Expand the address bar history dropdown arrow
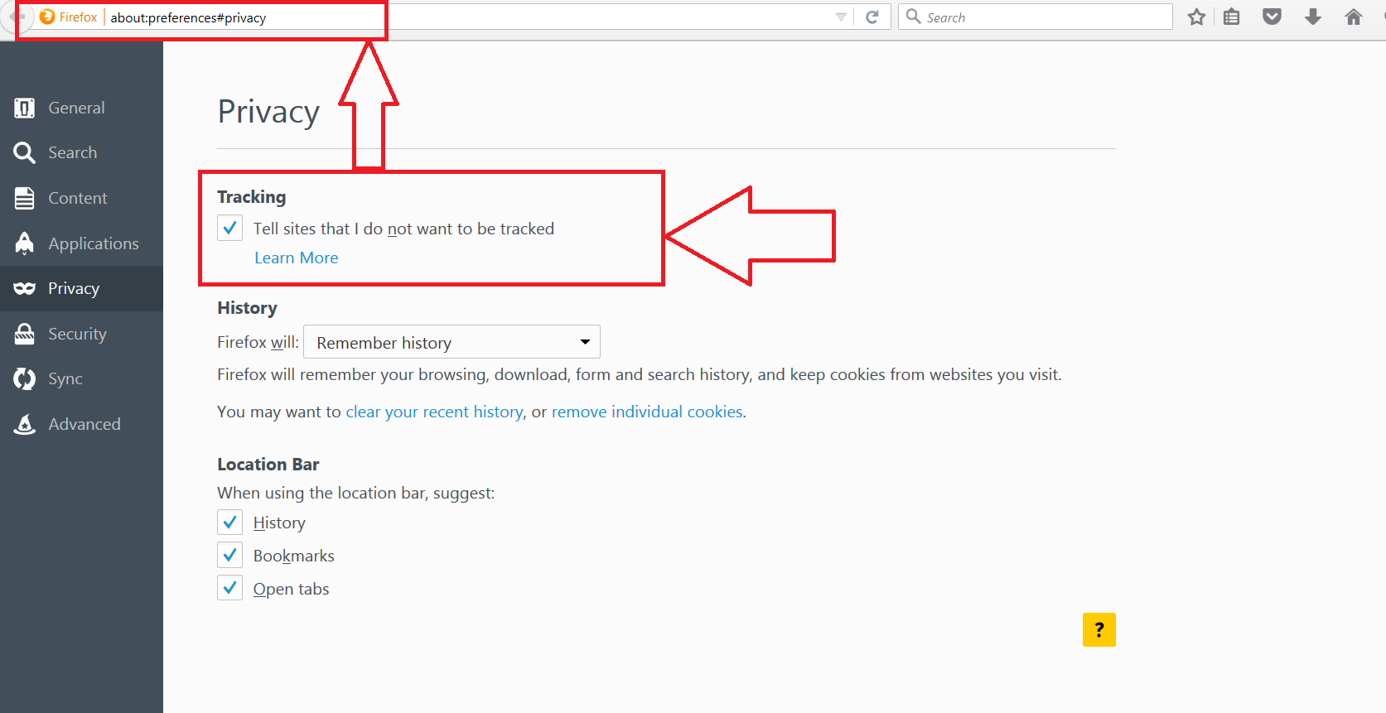 tap(841, 17)
